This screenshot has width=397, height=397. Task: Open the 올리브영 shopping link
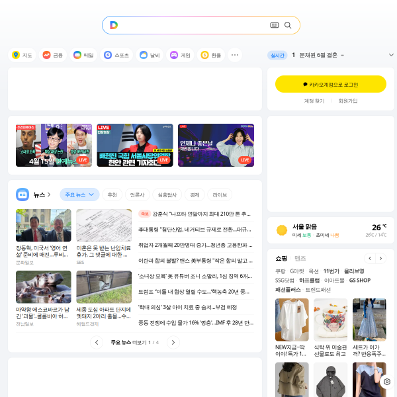pyautogui.click(x=354, y=271)
